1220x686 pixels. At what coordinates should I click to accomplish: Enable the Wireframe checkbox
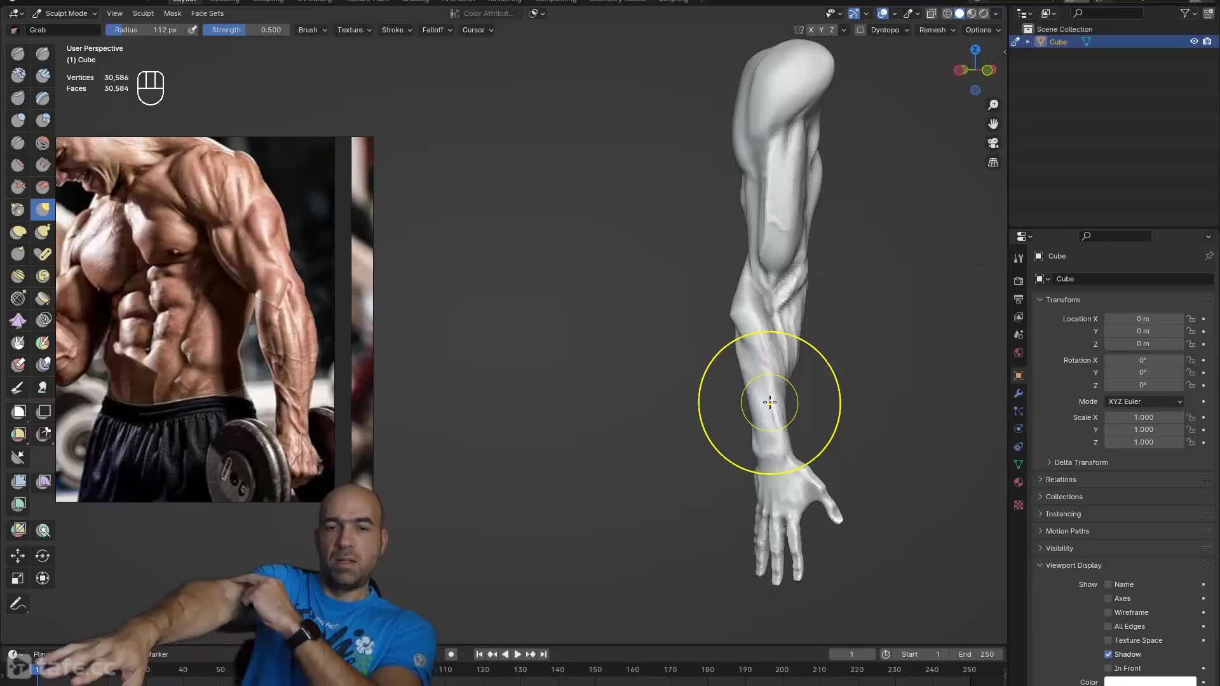pos(1108,612)
